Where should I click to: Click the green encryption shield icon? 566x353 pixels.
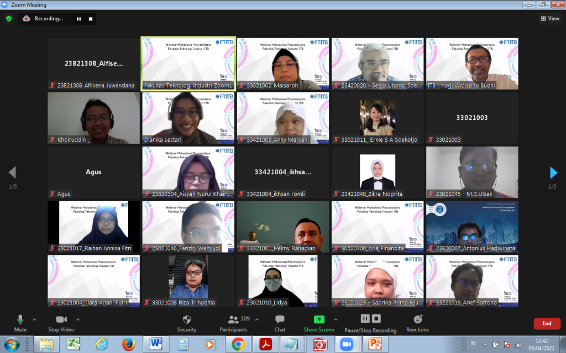coord(8,18)
